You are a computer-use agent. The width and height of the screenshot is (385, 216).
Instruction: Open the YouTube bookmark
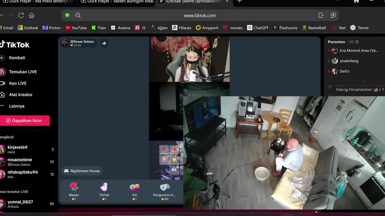[x=76, y=28]
